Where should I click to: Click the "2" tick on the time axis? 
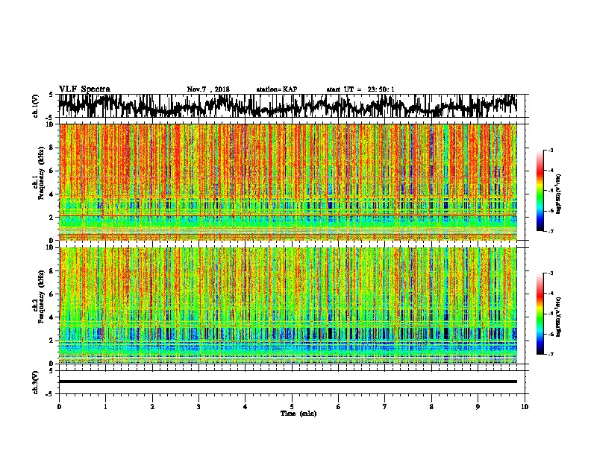(152, 407)
